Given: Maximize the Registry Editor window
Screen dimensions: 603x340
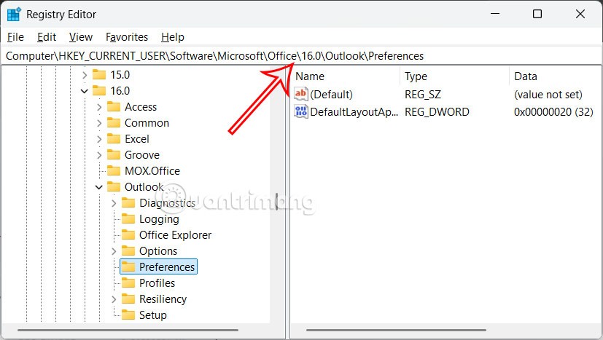Looking at the screenshot, I should pyautogui.click(x=537, y=15).
